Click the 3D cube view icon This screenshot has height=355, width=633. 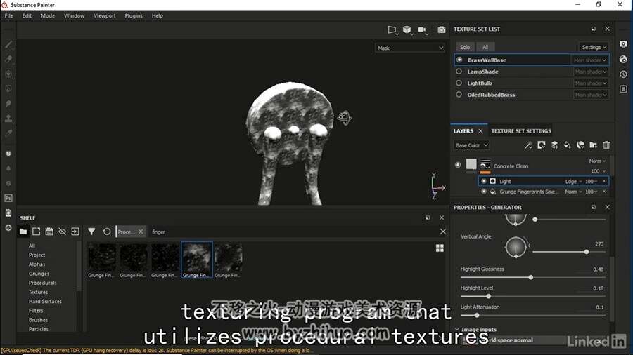pyautogui.click(x=407, y=29)
